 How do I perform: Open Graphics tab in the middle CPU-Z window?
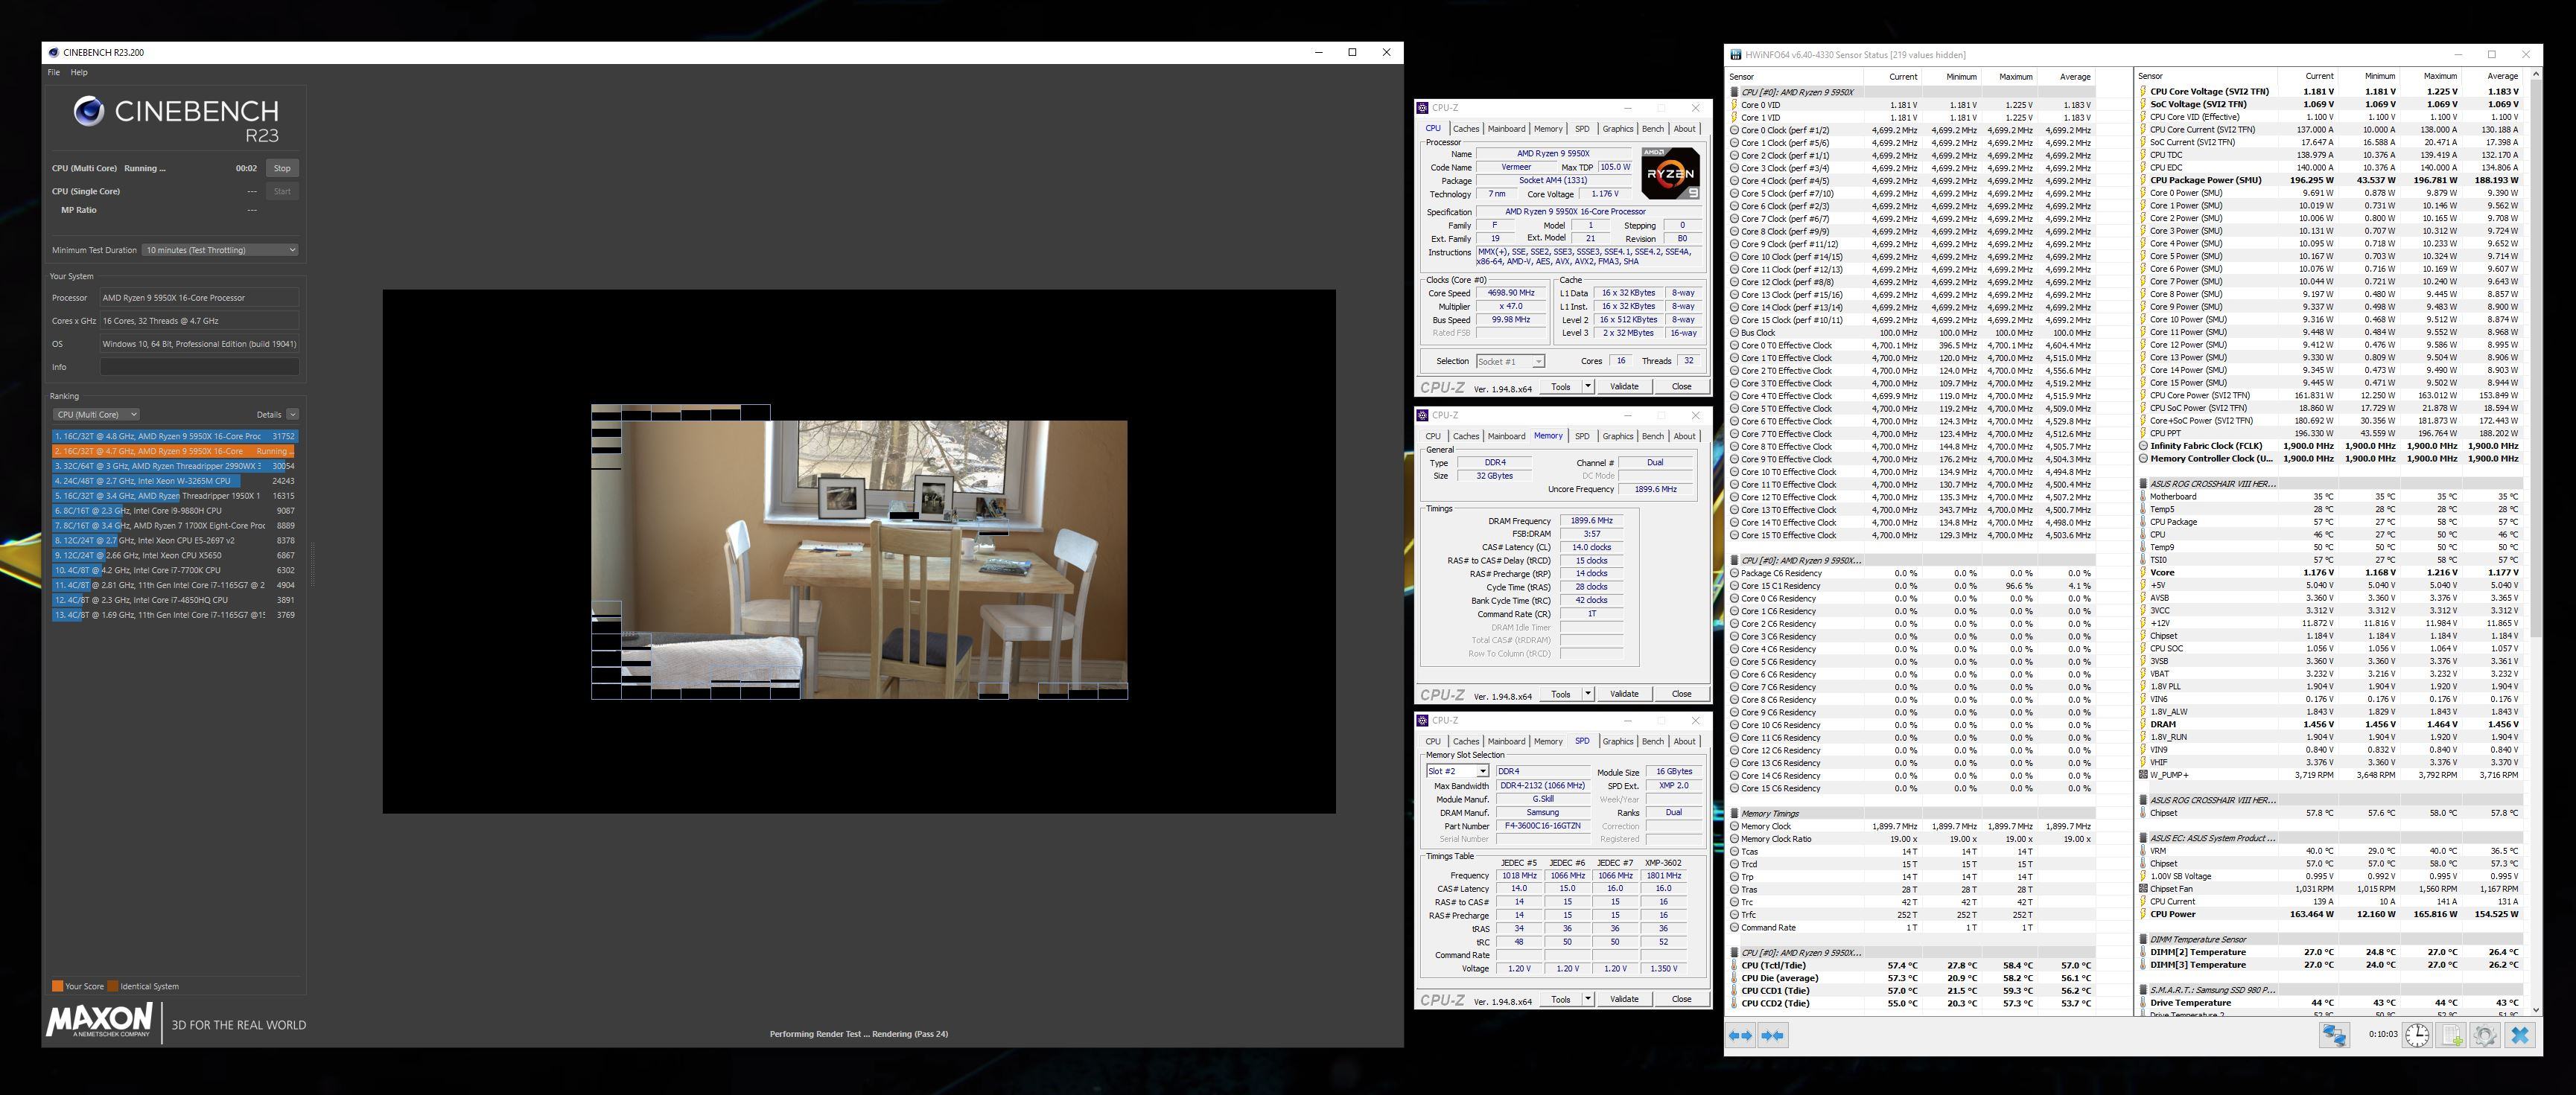click(1617, 436)
